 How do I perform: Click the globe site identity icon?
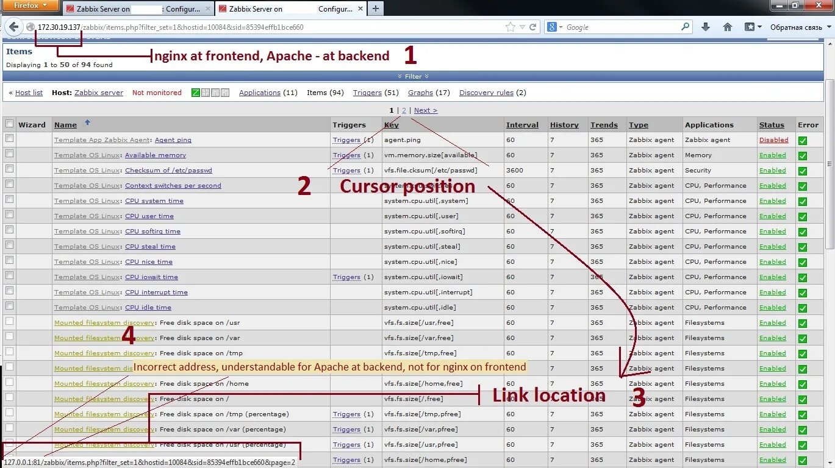coord(31,27)
